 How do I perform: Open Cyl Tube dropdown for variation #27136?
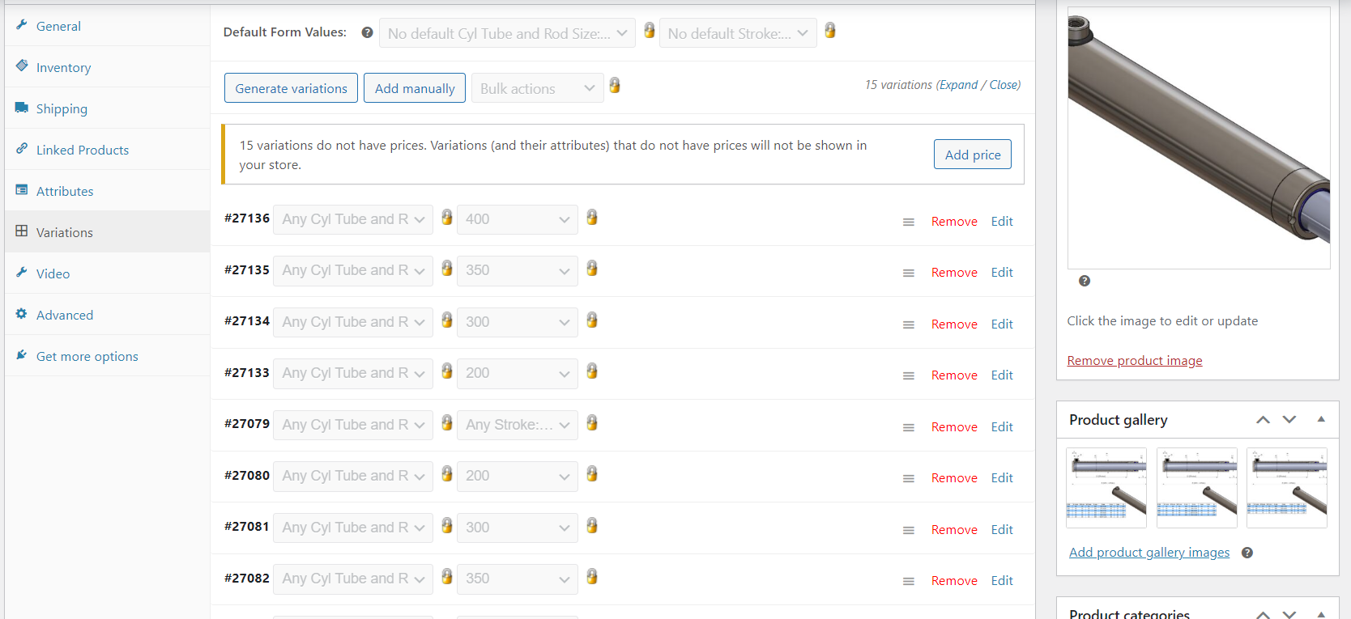pos(353,219)
